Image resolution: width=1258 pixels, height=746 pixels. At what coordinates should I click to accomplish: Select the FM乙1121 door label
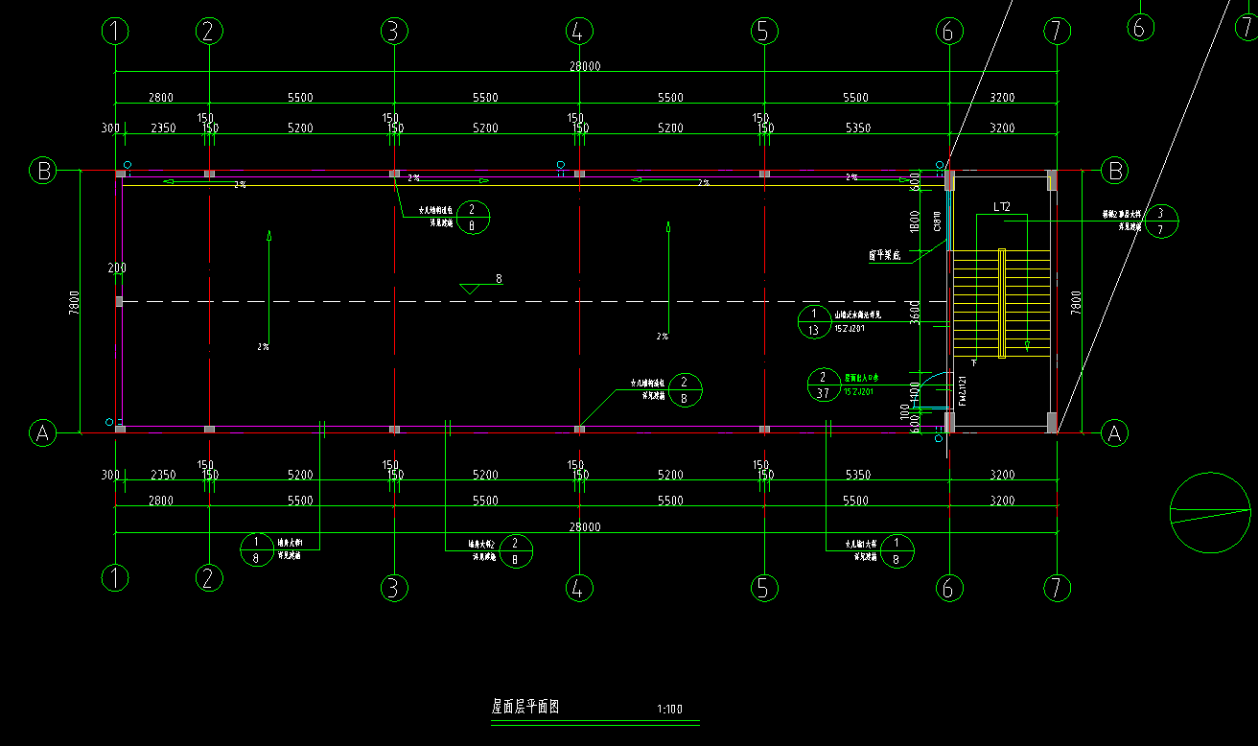[x=962, y=392]
